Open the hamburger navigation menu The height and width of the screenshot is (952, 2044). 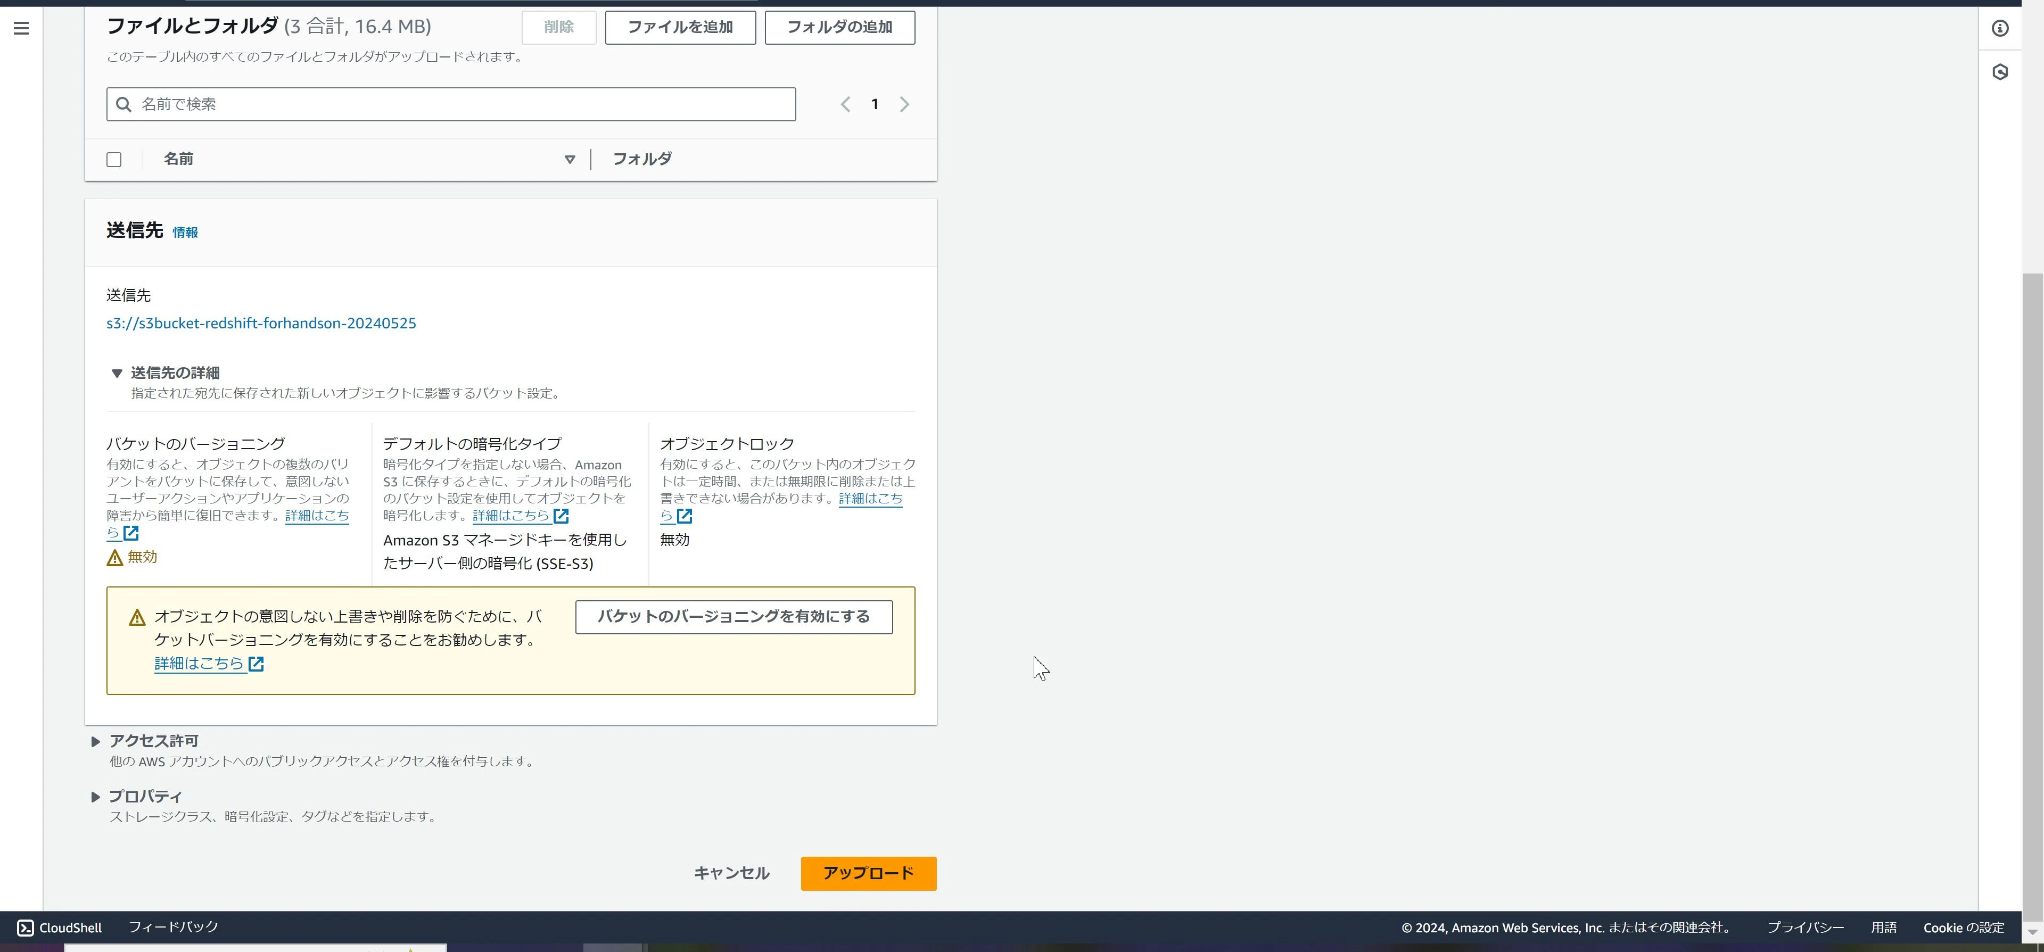click(21, 29)
